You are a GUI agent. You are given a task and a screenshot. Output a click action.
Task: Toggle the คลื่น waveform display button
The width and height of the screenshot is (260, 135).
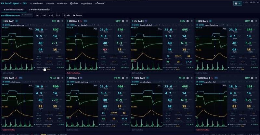click(67, 15)
